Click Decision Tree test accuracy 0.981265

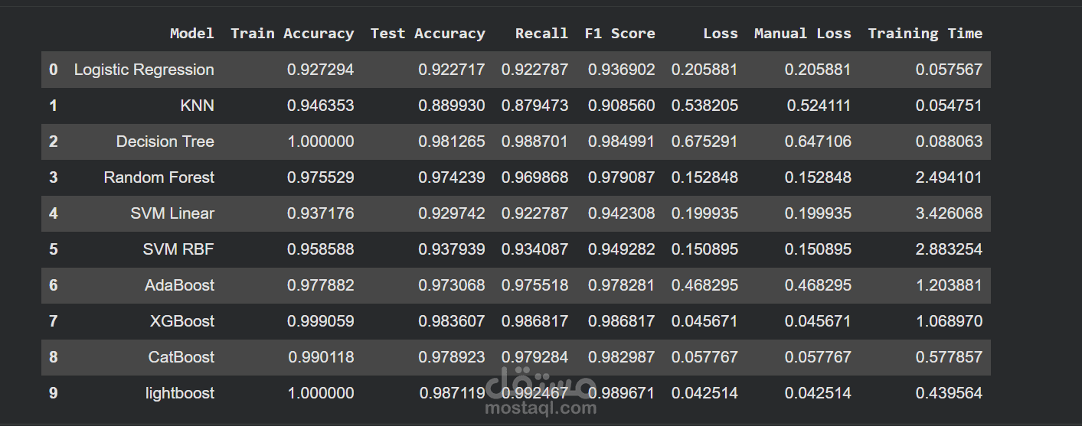click(x=452, y=141)
